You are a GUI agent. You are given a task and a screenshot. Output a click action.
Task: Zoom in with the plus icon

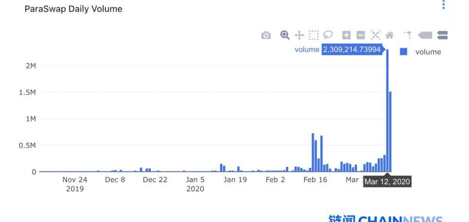coord(346,35)
